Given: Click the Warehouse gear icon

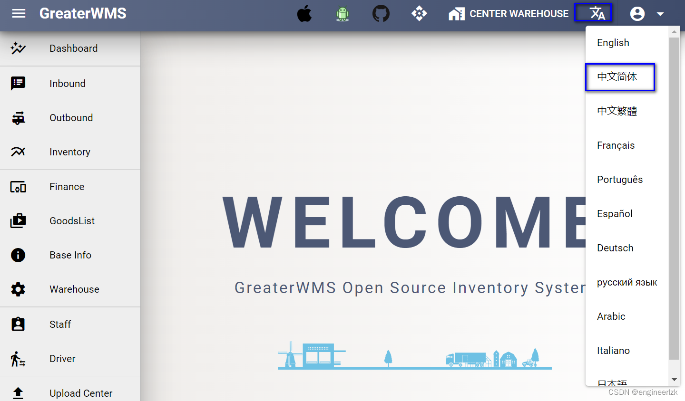Looking at the screenshot, I should pos(18,289).
